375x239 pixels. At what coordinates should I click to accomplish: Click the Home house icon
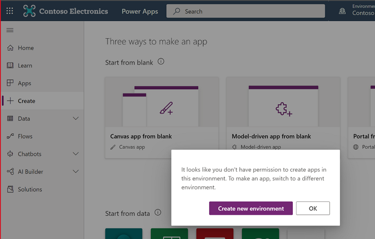click(x=10, y=48)
